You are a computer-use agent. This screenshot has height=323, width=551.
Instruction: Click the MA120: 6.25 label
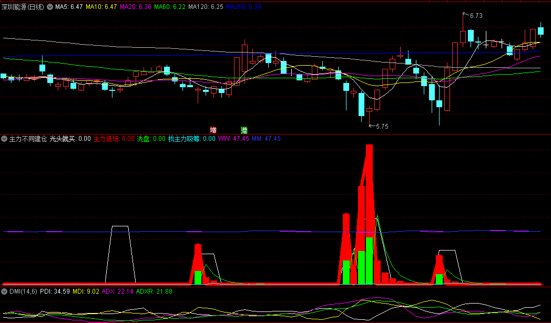(206, 7)
